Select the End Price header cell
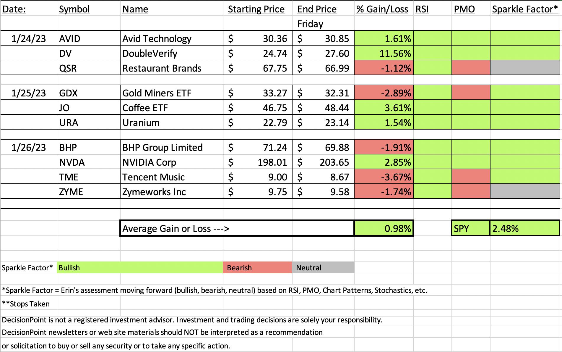Image resolution: width=562 pixels, height=352 pixels. tap(323, 9)
